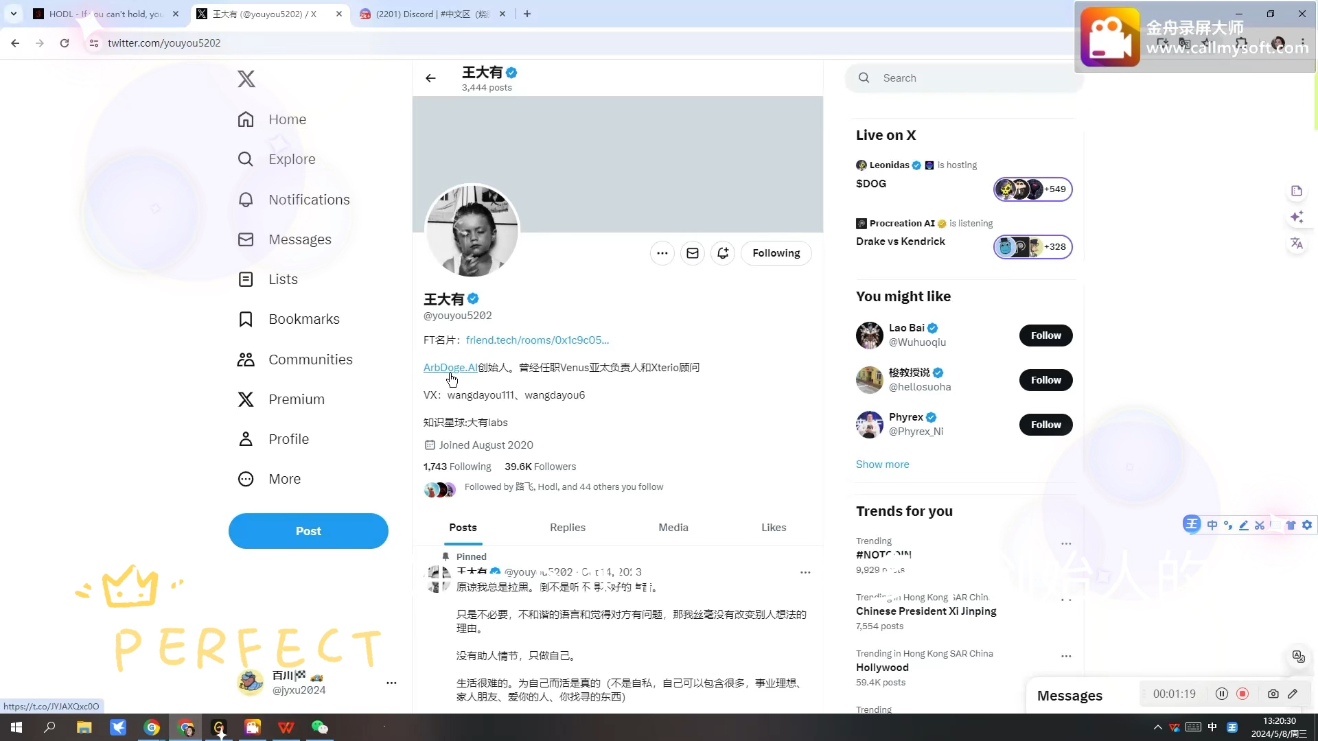Open the Chinese President Xi Jinping trend

coord(926,611)
